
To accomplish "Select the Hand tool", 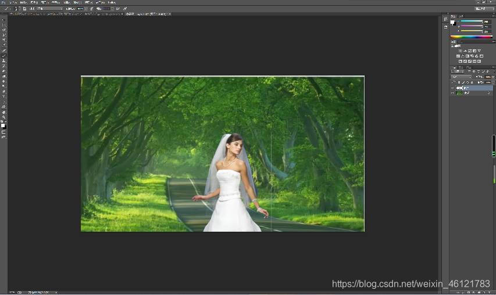I will tap(4, 112).
